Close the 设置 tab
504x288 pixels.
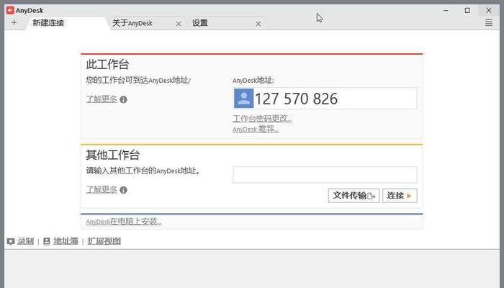click(x=258, y=24)
